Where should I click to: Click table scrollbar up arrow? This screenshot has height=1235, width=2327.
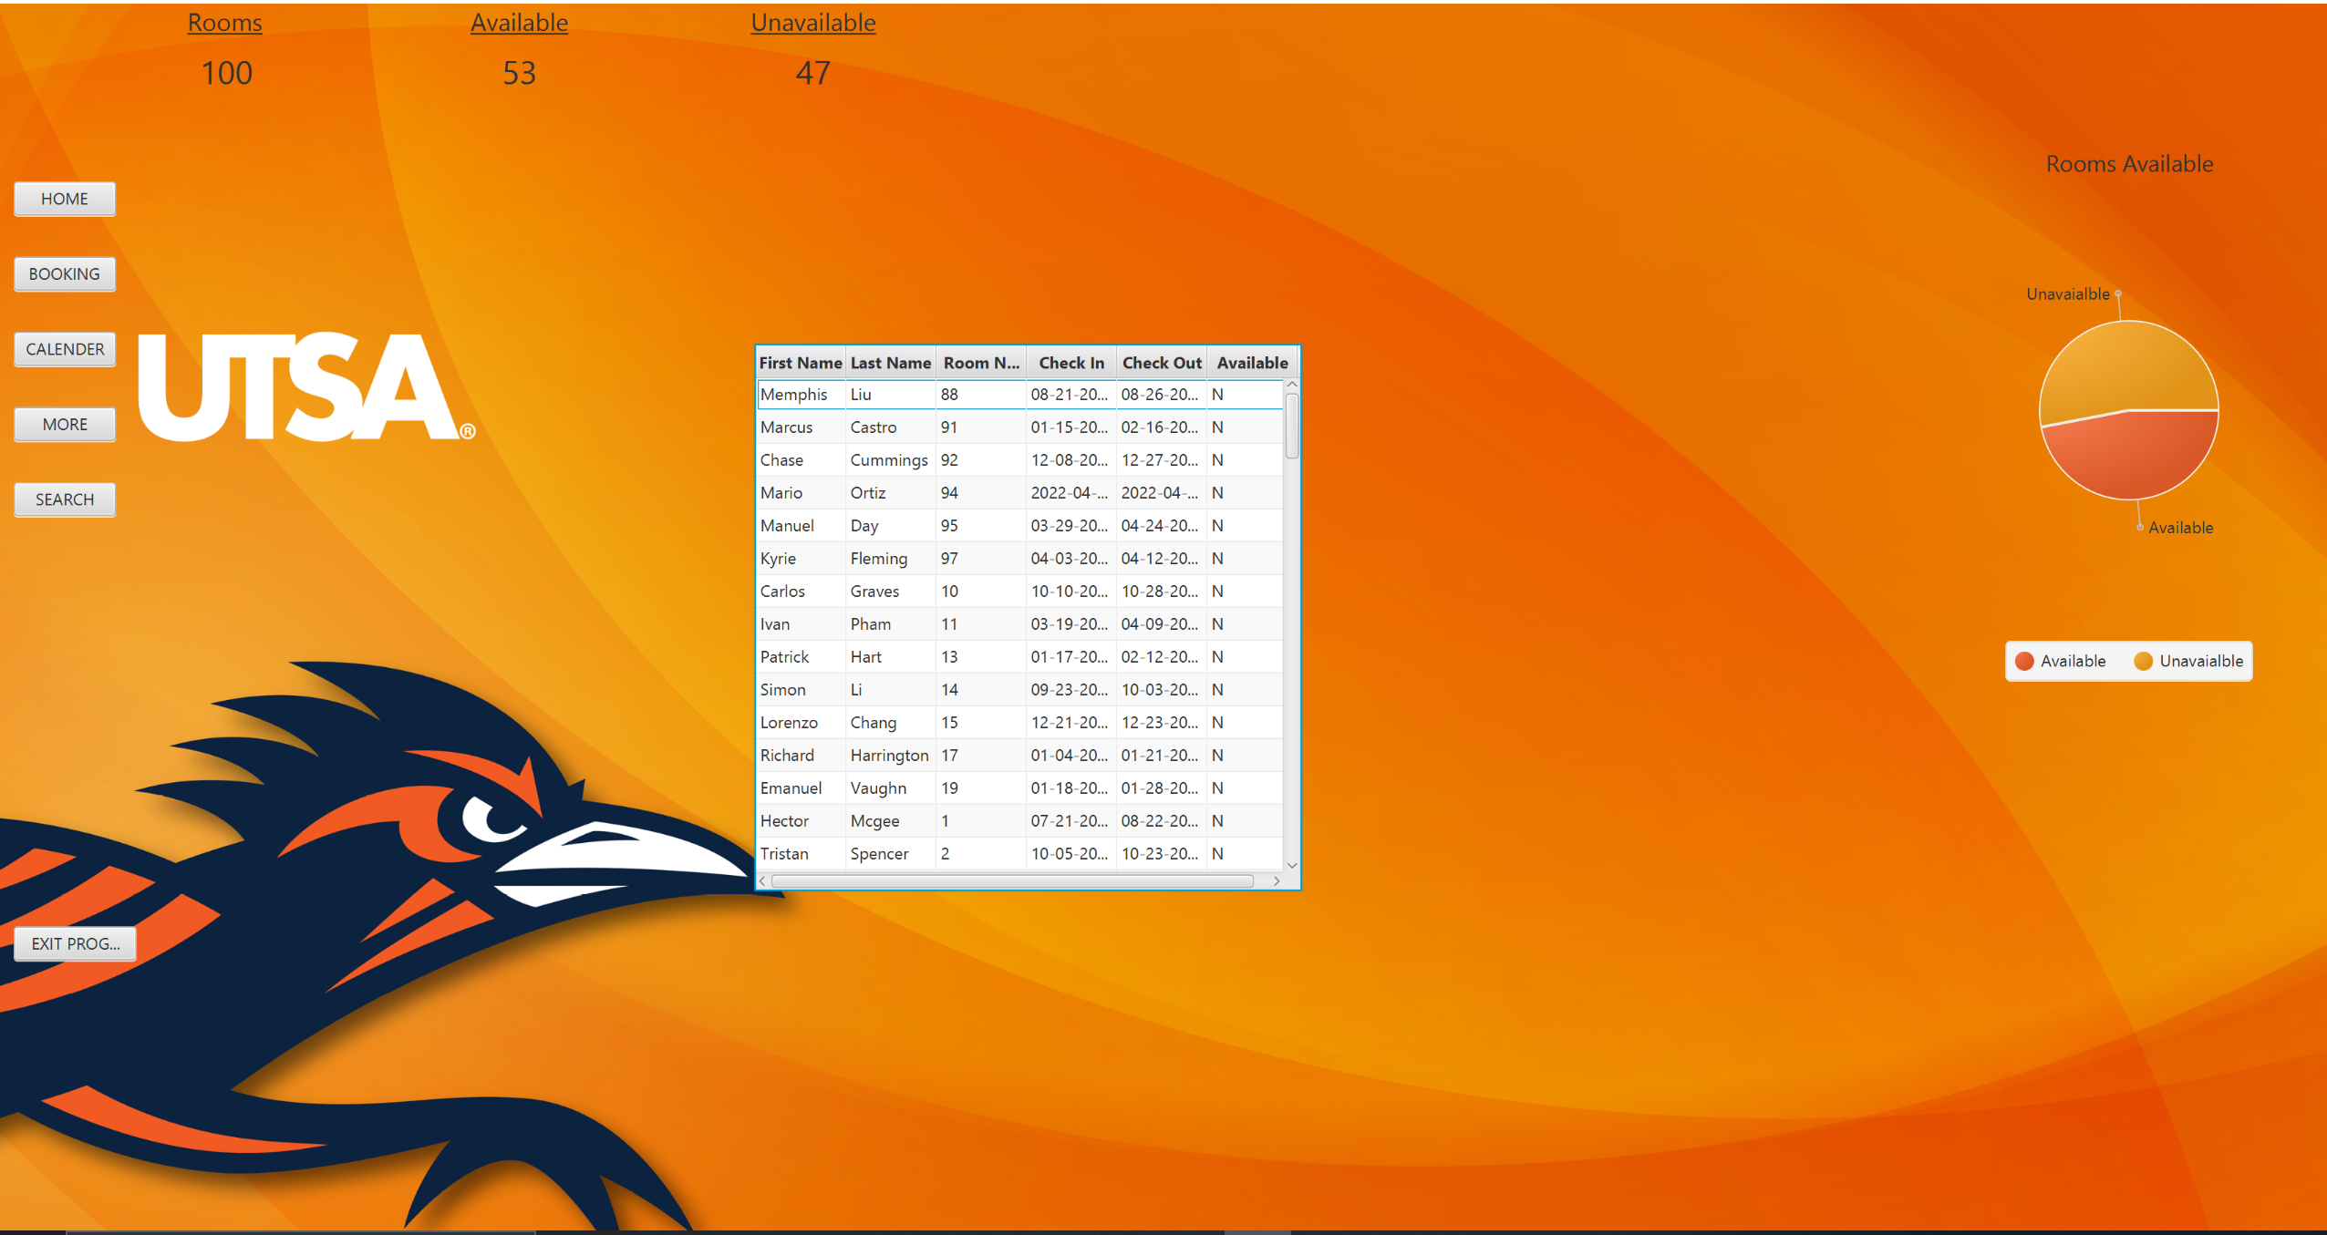tap(1291, 386)
